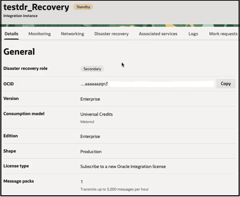The width and height of the screenshot is (240, 197).
Task: Click the OCID field label
Action: (9, 84)
